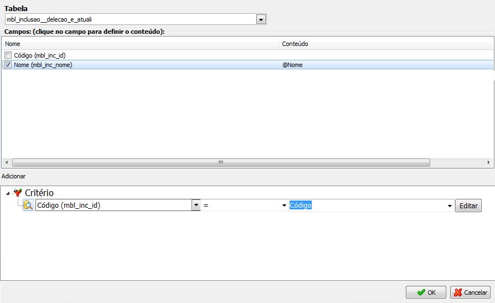Viewport: 495px width, 303px height.
Task: Click the green checkmark on OK
Action: pyautogui.click(x=421, y=292)
